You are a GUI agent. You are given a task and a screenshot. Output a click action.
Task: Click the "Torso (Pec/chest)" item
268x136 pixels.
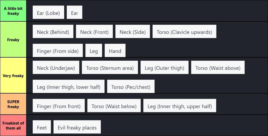[131, 86]
